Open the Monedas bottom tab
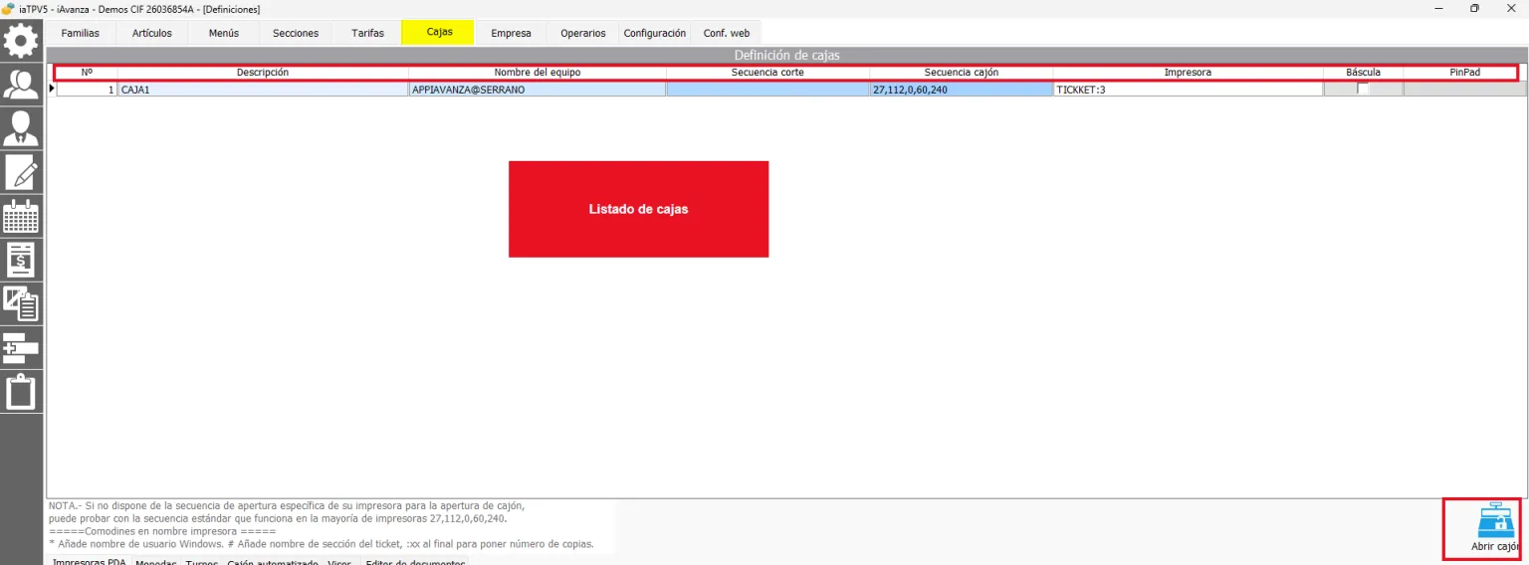1529x565 pixels. click(156, 562)
